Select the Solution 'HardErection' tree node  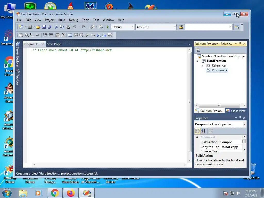[x=222, y=56]
